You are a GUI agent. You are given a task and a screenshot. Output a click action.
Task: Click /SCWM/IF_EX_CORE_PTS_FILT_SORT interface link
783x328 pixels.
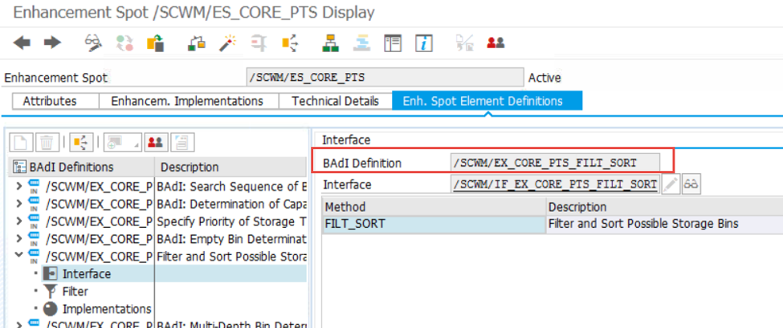[x=555, y=184]
